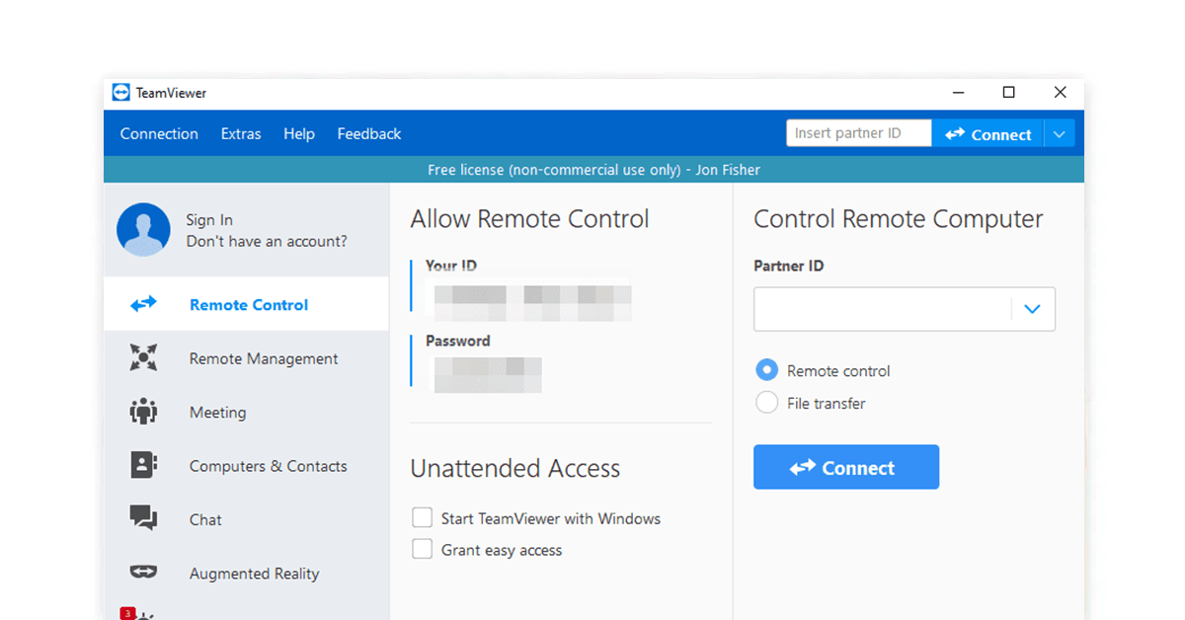Click the Meeting people icon

pyautogui.click(x=143, y=412)
